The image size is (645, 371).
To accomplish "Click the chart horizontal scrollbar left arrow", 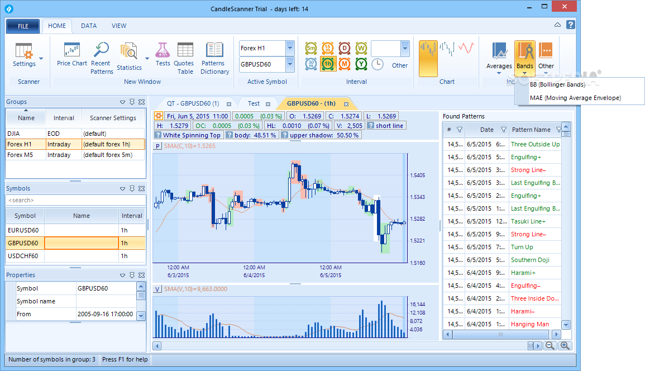I will (157, 346).
